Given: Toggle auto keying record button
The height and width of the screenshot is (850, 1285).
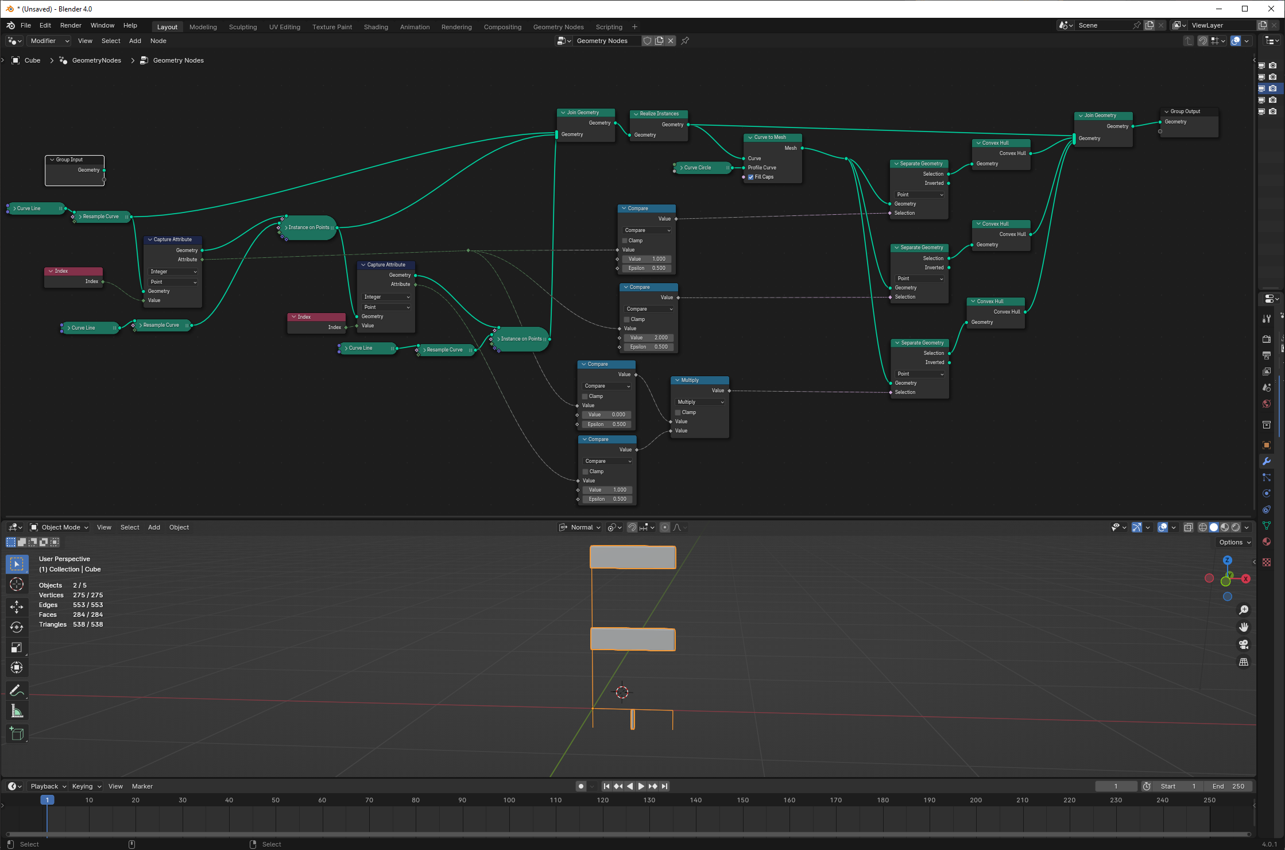Looking at the screenshot, I should (581, 786).
